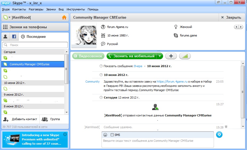
Task: Expand the call options dropdown arrow
Action: [x=160, y=56]
